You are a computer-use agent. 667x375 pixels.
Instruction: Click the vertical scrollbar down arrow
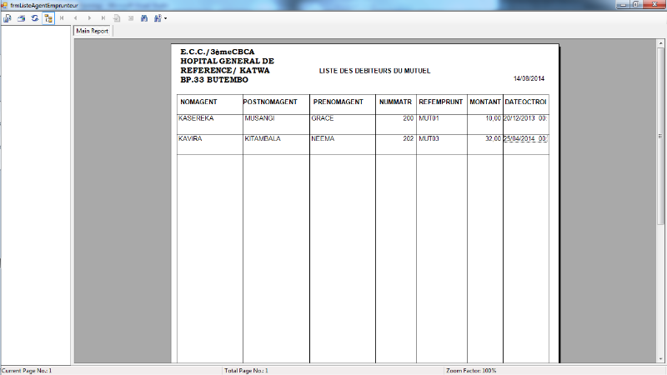coord(660,359)
